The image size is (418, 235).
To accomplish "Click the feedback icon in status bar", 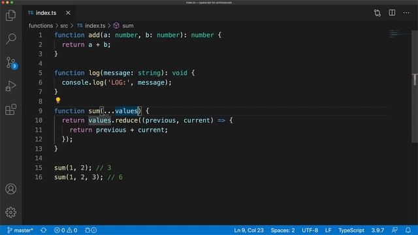I will point(394,230).
